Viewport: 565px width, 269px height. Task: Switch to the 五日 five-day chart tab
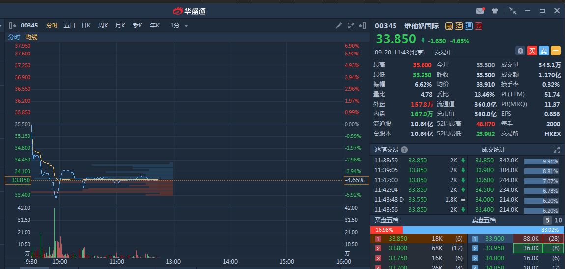[x=70, y=26]
